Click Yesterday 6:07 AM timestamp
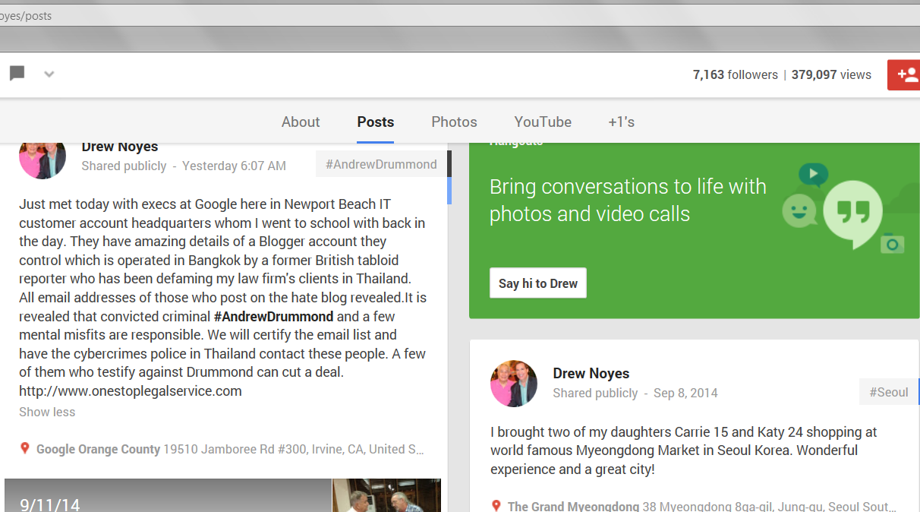 coord(234,166)
